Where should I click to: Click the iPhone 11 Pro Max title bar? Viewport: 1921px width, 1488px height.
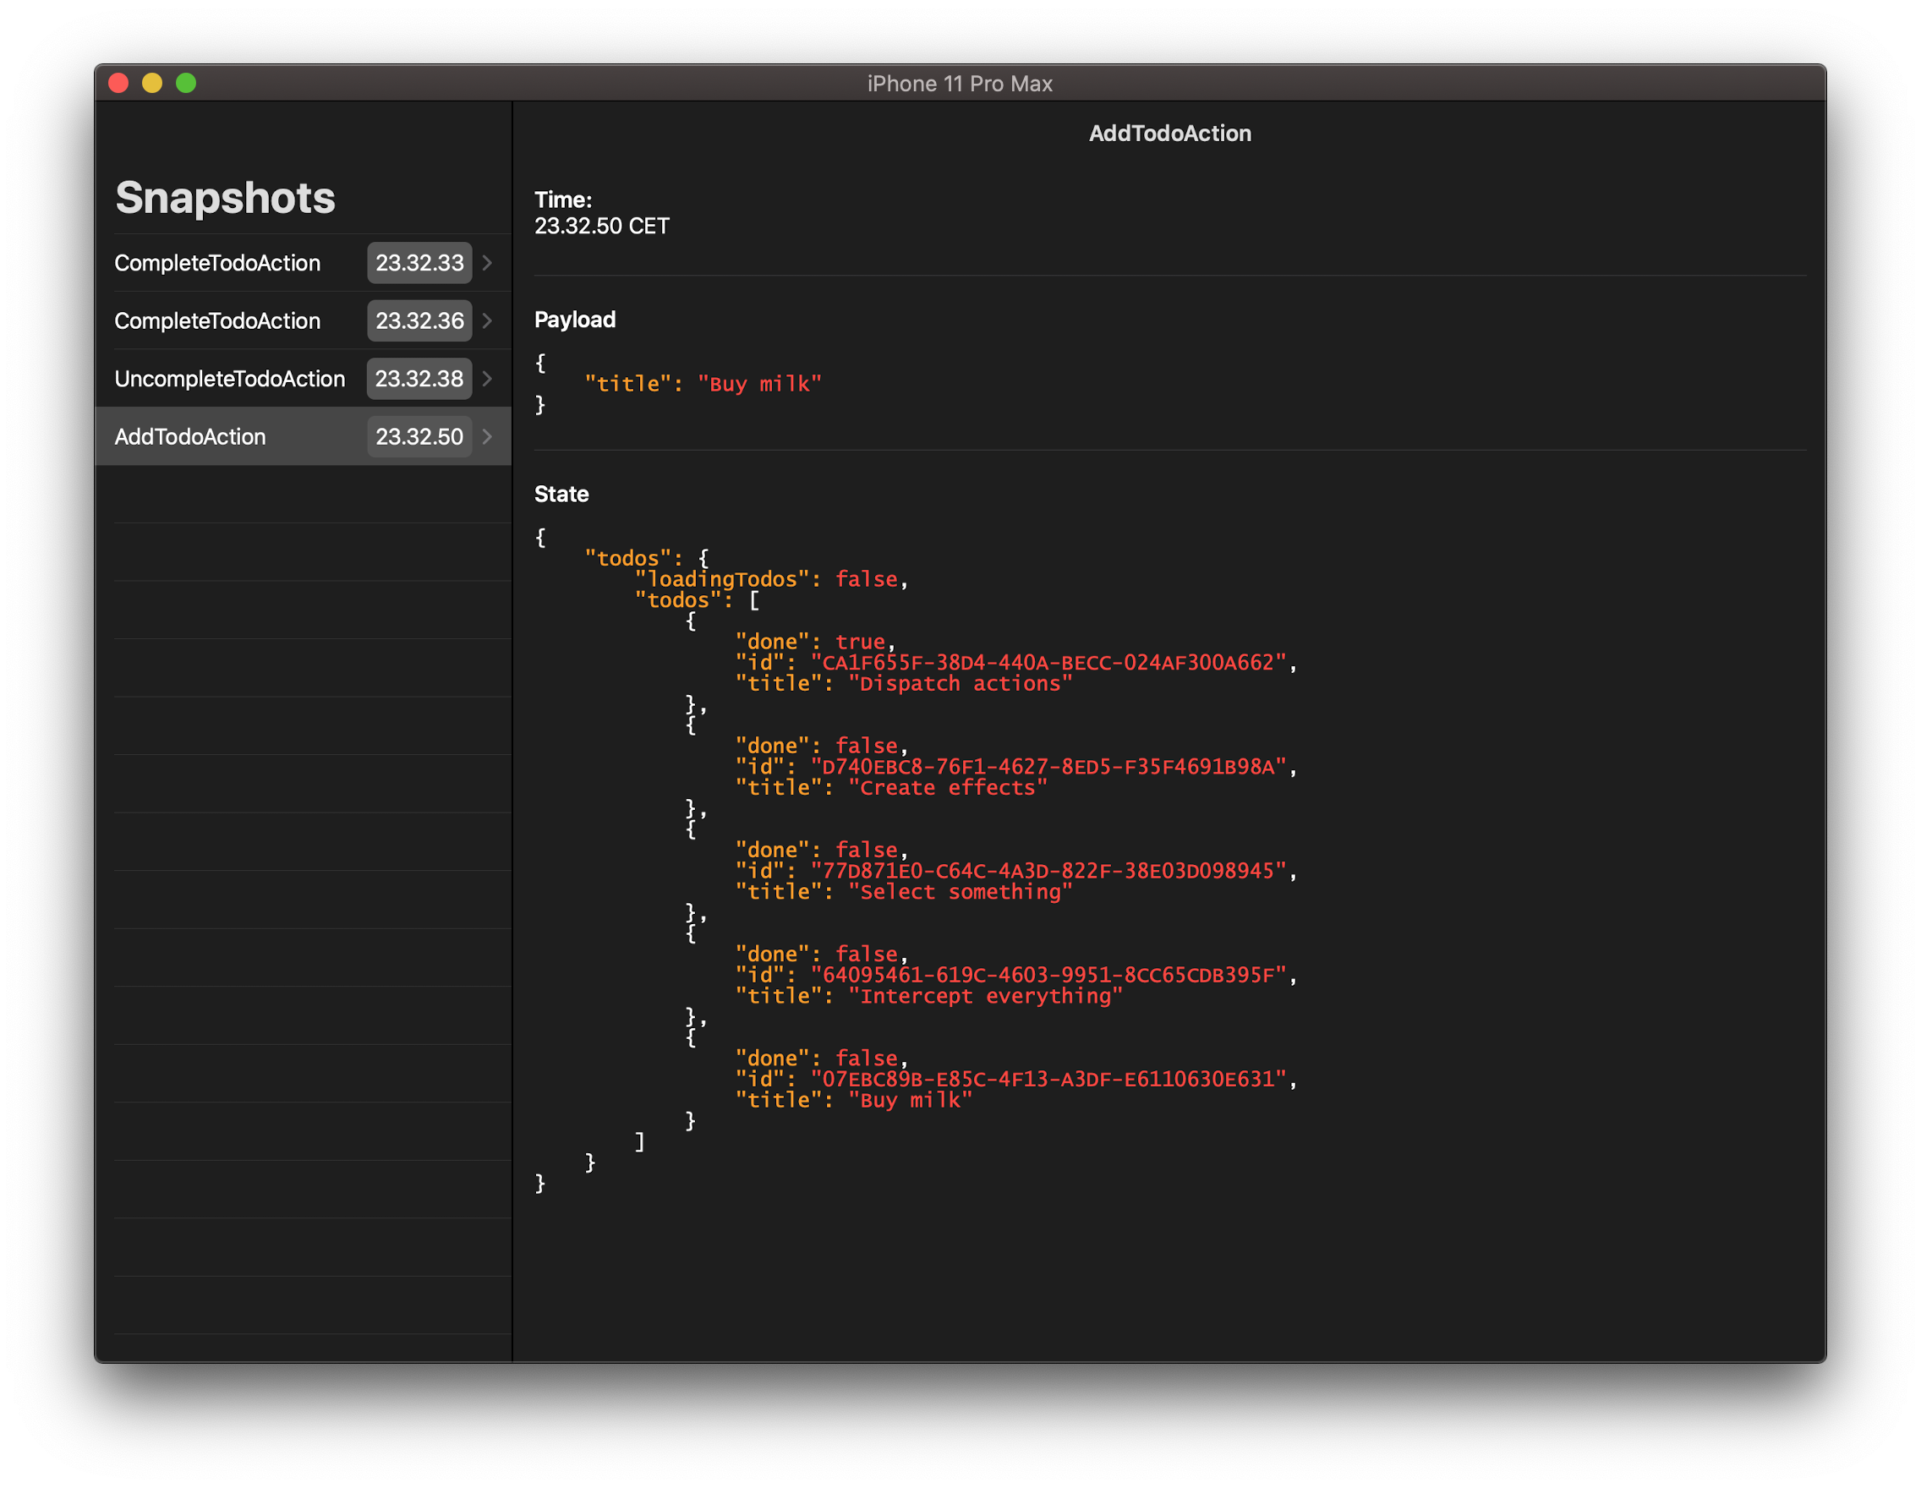[x=960, y=84]
